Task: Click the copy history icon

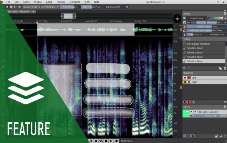Action: (x=220, y=69)
